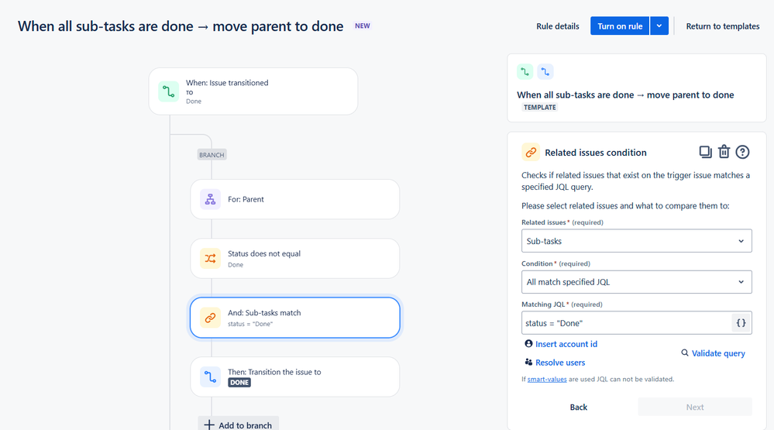Click the rule title heading text

(x=181, y=26)
